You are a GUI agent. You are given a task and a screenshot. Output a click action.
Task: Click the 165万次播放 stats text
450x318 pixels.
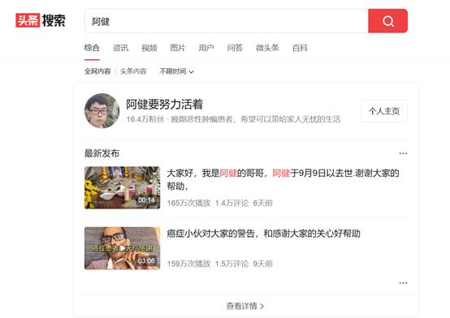coord(188,204)
